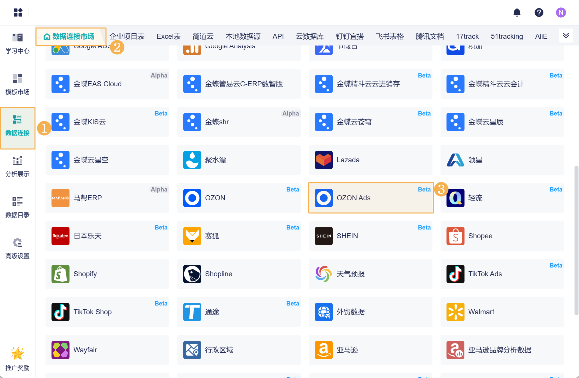Click the Shopline logo icon
Screen dimensions: 579x378
[192, 274]
